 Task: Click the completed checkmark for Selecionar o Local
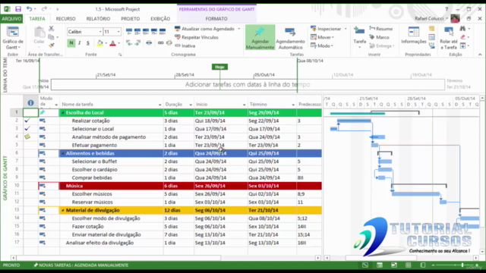tap(27, 128)
